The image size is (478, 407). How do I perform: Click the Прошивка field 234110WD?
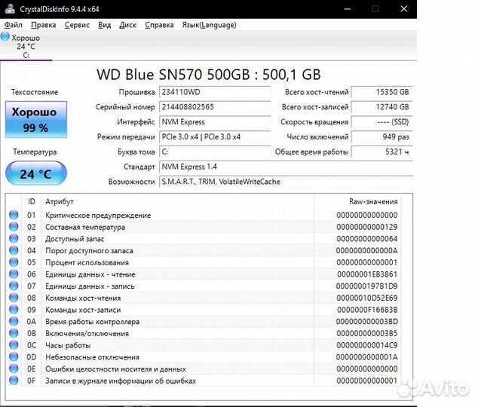click(215, 92)
